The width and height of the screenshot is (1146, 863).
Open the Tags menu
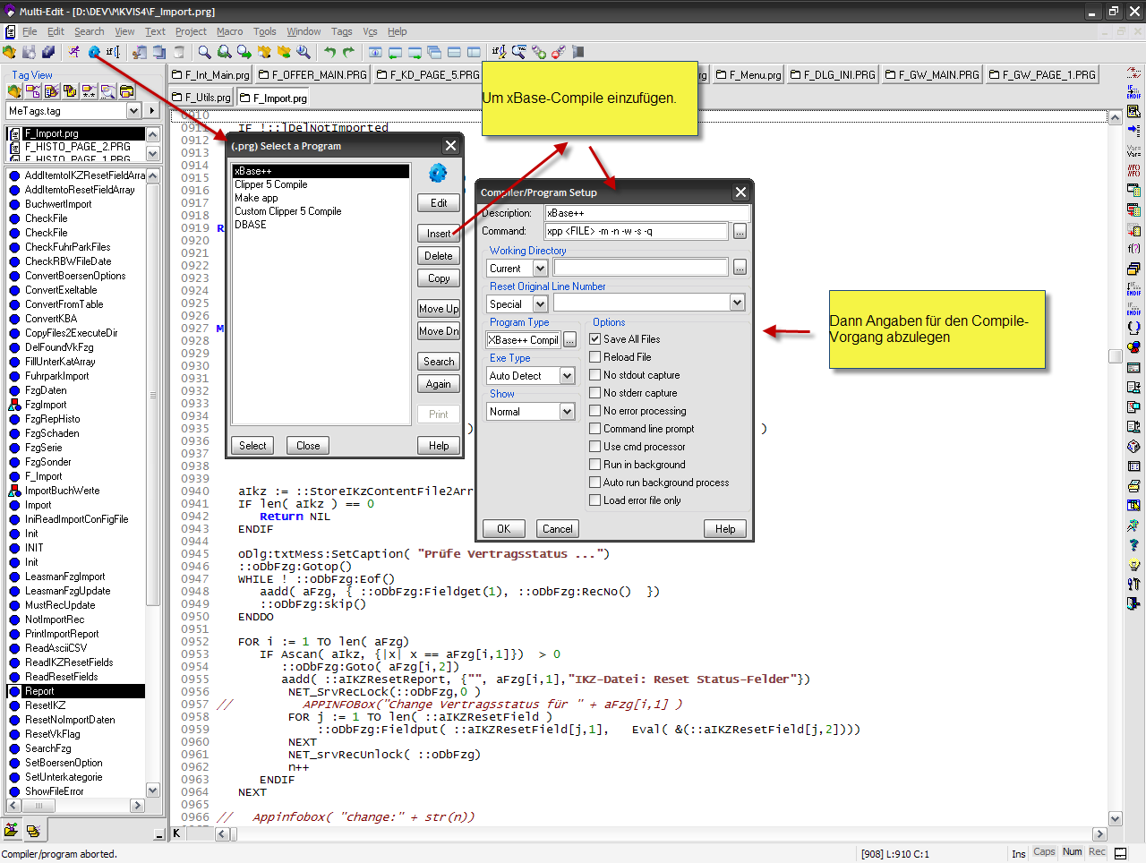pos(342,31)
